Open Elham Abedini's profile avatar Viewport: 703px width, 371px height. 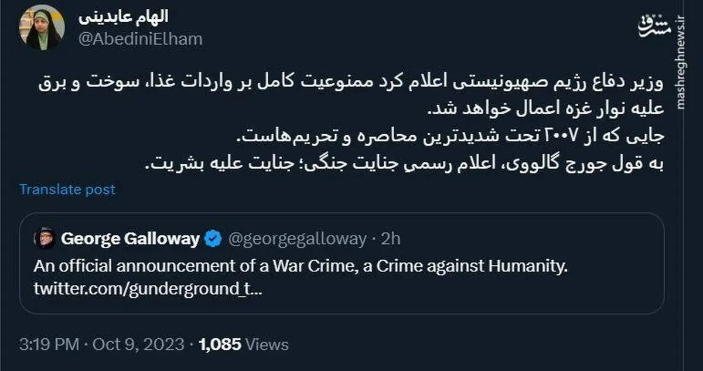(41, 28)
